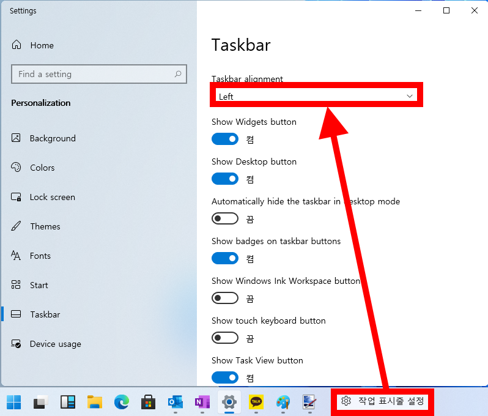Toggle Show badges on taskbar buttons

coord(225,258)
